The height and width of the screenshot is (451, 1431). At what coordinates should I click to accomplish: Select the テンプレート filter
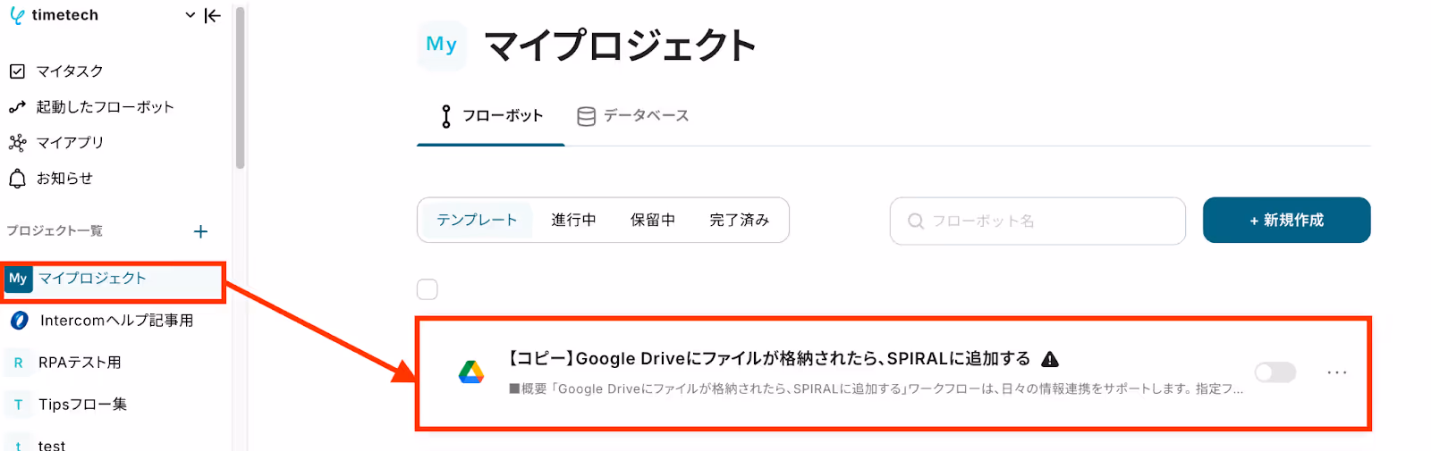pyautogui.click(x=477, y=220)
